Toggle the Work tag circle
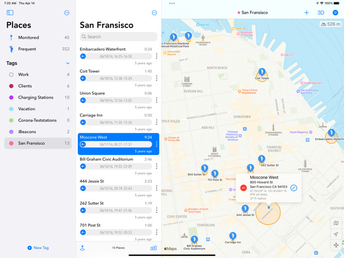The image size is (344, 258). point(11,75)
